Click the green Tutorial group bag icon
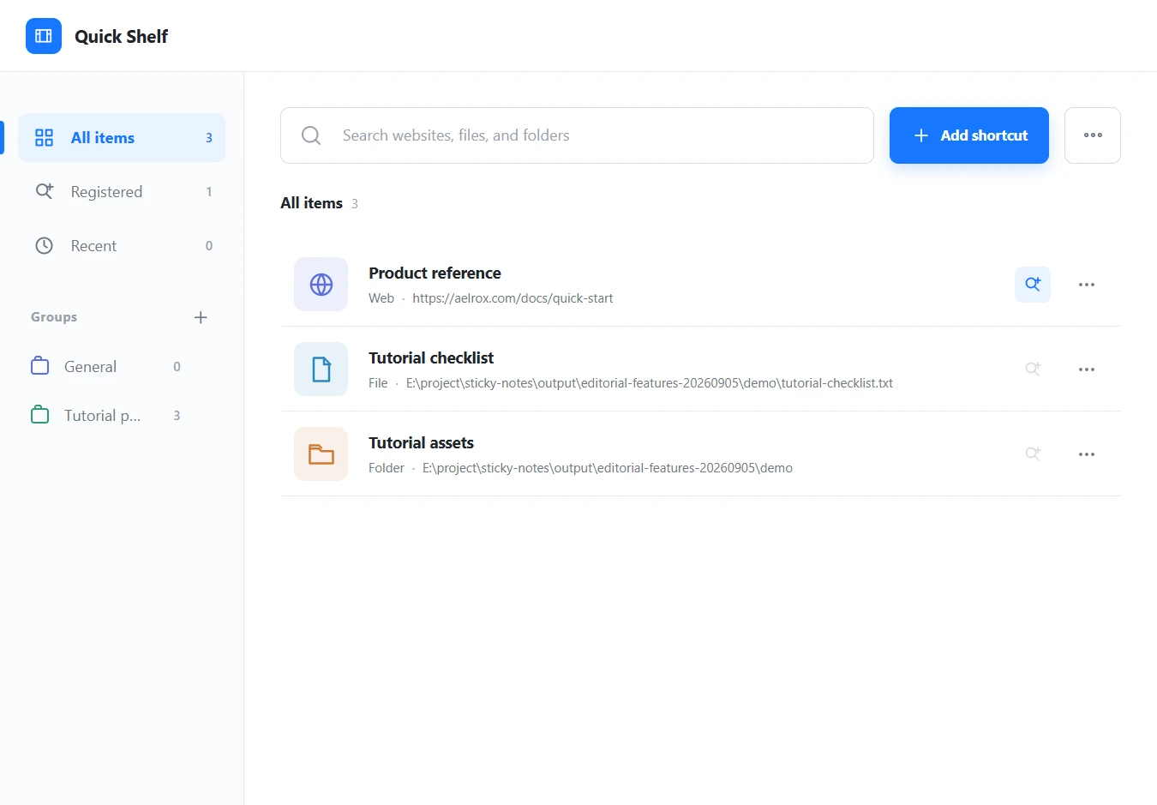The image size is (1157, 805). 40,415
